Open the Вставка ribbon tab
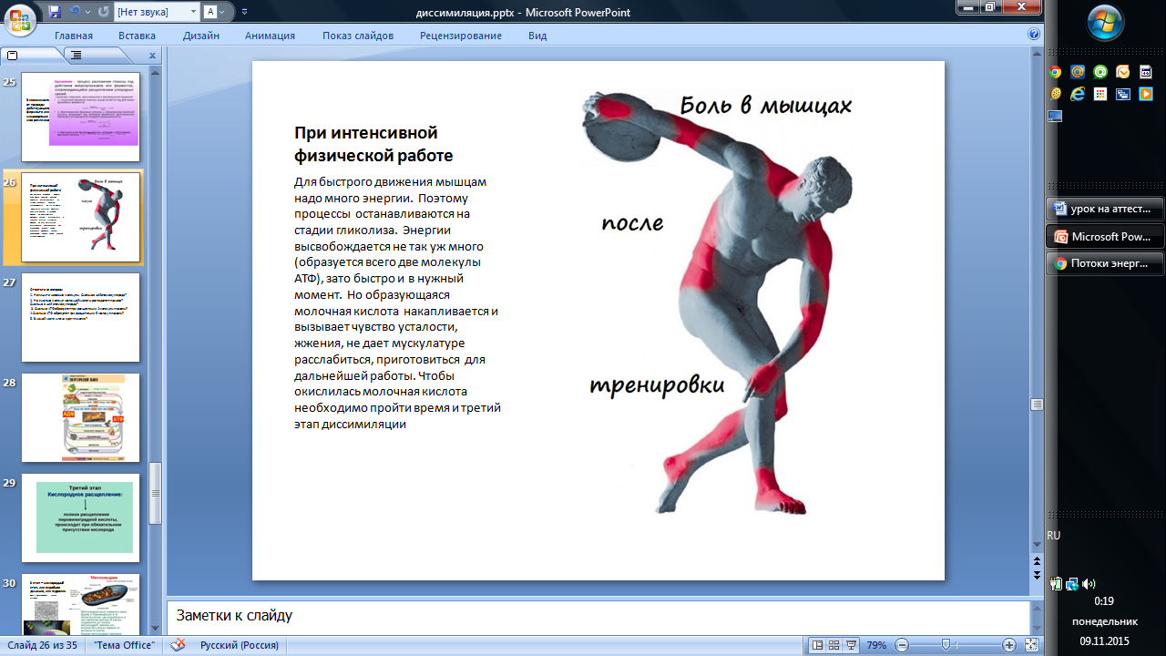The height and width of the screenshot is (656, 1166). 137,36
